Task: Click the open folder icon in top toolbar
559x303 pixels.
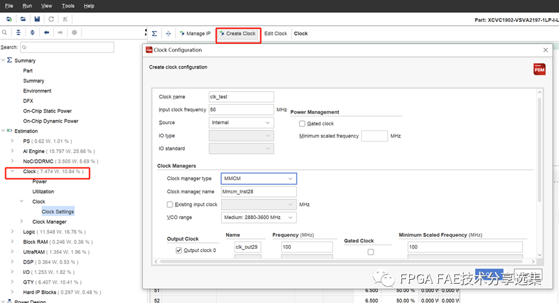Action: (23, 19)
